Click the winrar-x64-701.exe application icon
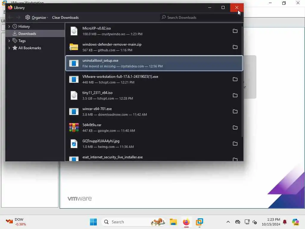 74,112
